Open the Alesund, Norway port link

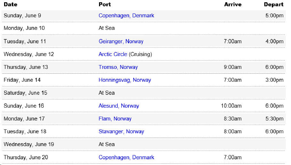click(118, 106)
